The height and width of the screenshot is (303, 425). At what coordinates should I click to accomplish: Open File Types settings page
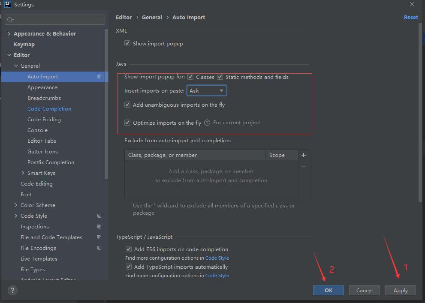click(x=33, y=270)
